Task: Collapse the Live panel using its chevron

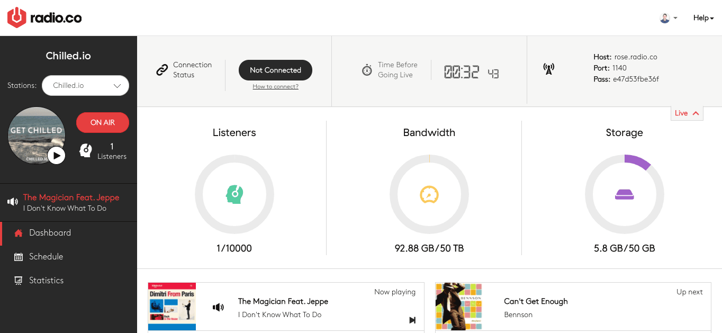Action: (695, 113)
